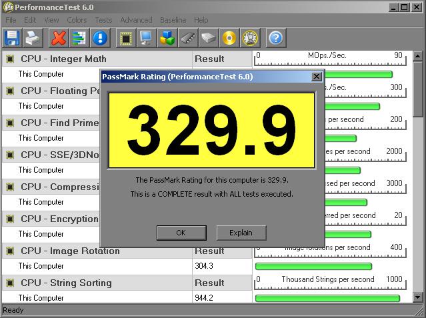Screen dimensions: 426x318
Task: Click the CPU - Integer Math chip icon
Action: click(x=10, y=59)
